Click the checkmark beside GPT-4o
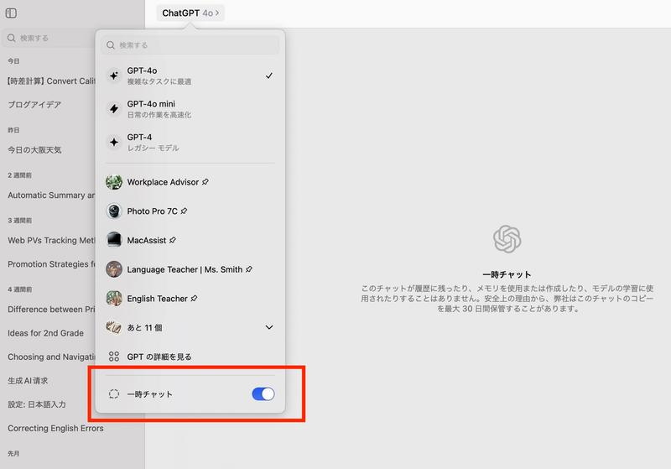 tap(269, 76)
